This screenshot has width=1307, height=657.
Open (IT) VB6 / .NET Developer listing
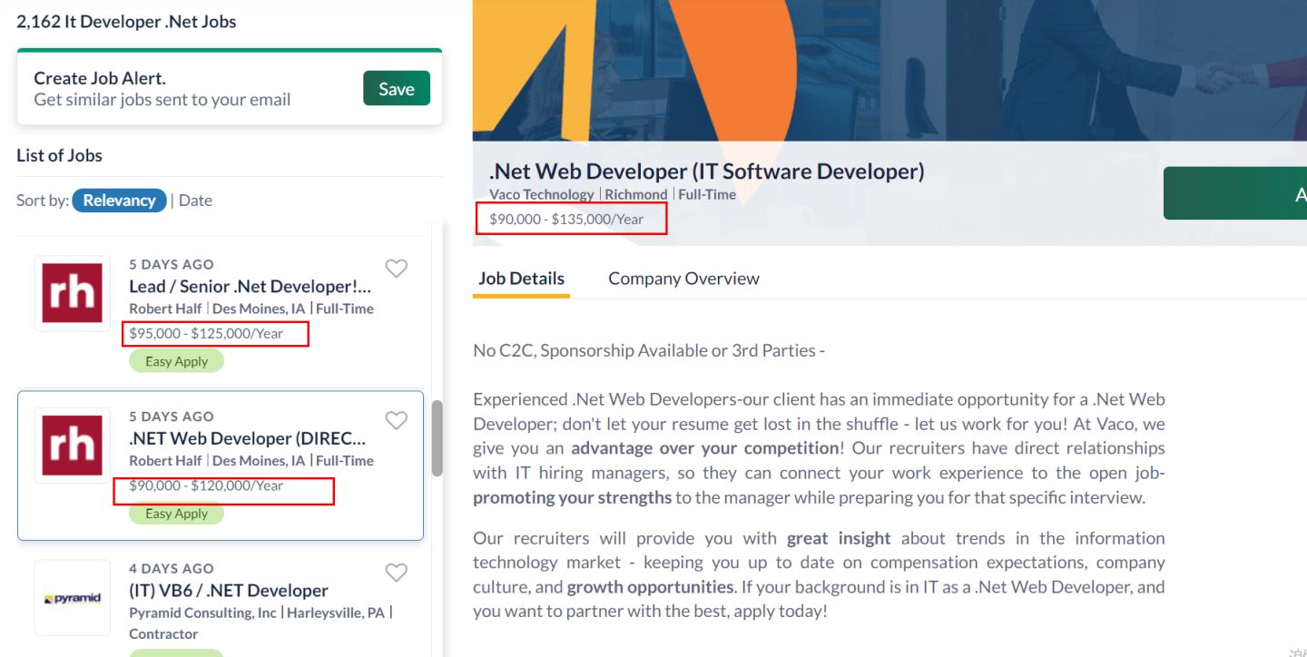[x=228, y=591]
